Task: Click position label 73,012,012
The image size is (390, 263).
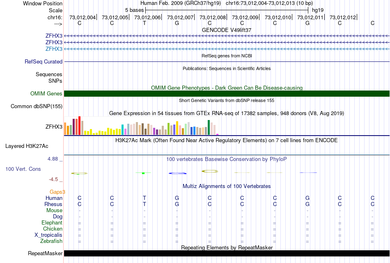Action: click(x=343, y=17)
